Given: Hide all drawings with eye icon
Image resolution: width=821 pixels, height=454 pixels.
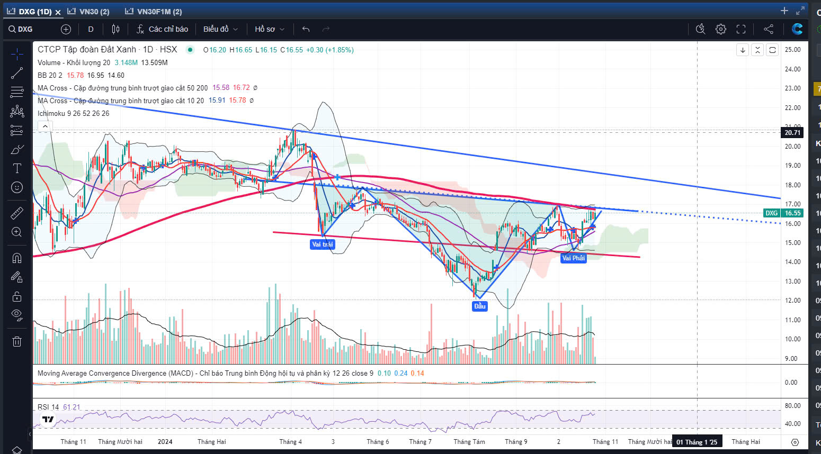Looking at the screenshot, I should [17, 315].
